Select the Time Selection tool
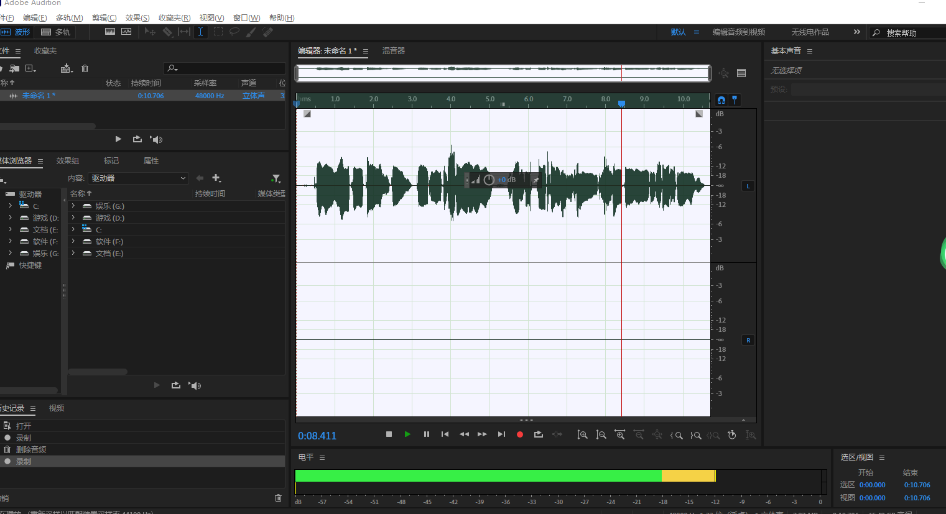 pyautogui.click(x=200, y=32)
